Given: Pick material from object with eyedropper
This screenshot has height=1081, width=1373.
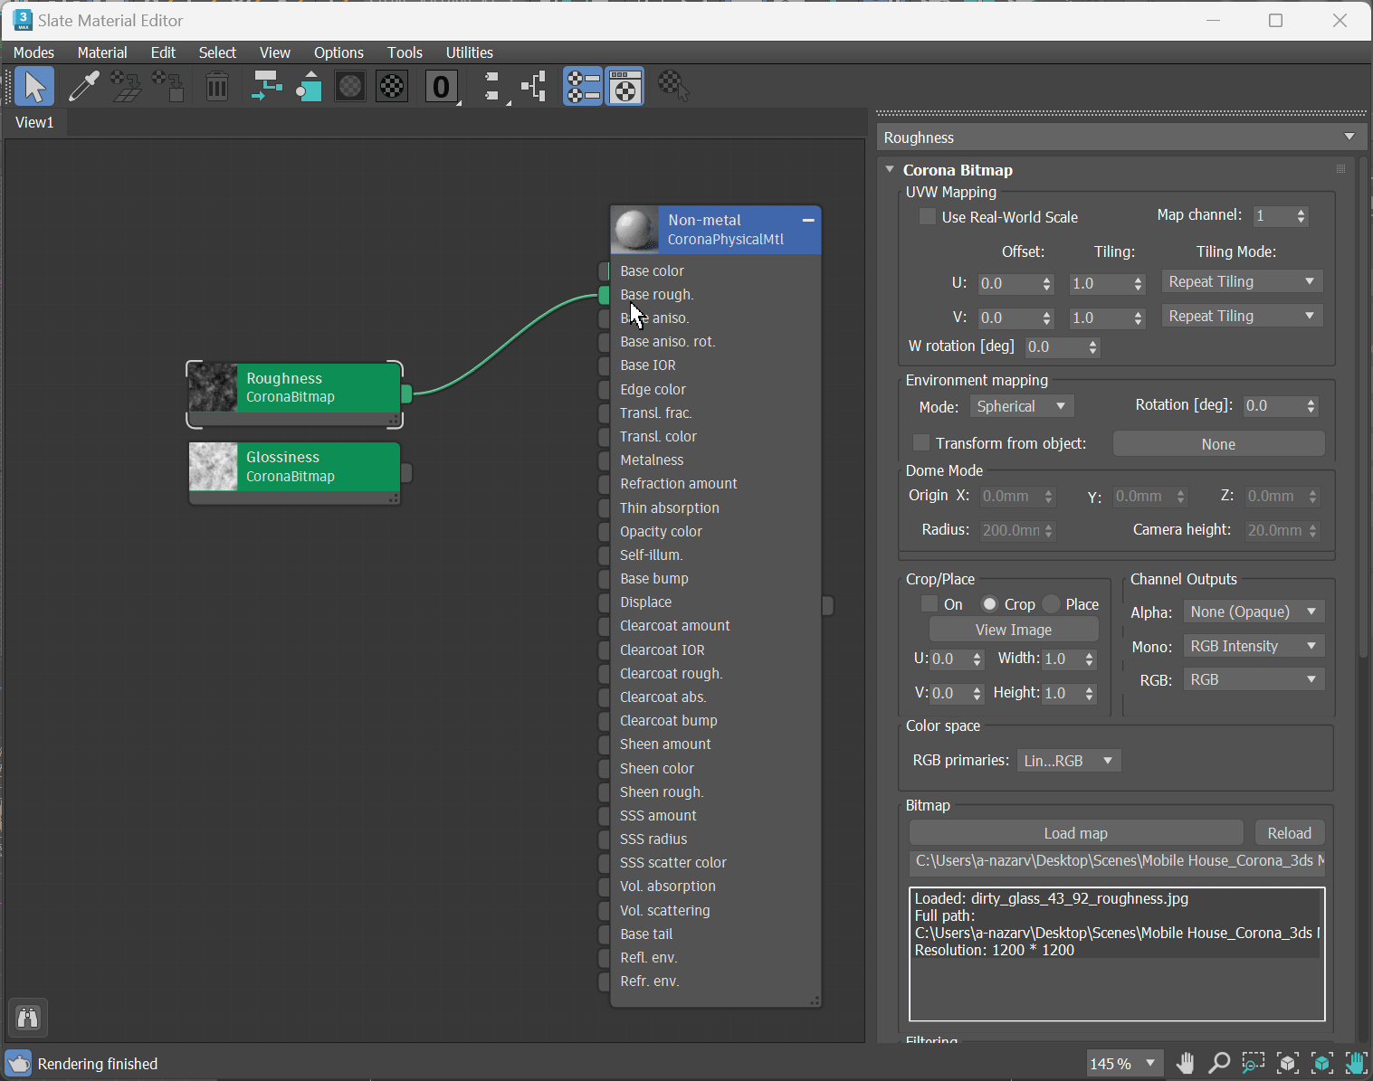Looking at the screenshot, I should tap(84, 87).
